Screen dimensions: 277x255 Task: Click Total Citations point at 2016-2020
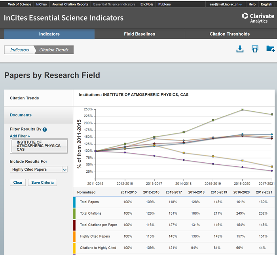tap(242, 110)
